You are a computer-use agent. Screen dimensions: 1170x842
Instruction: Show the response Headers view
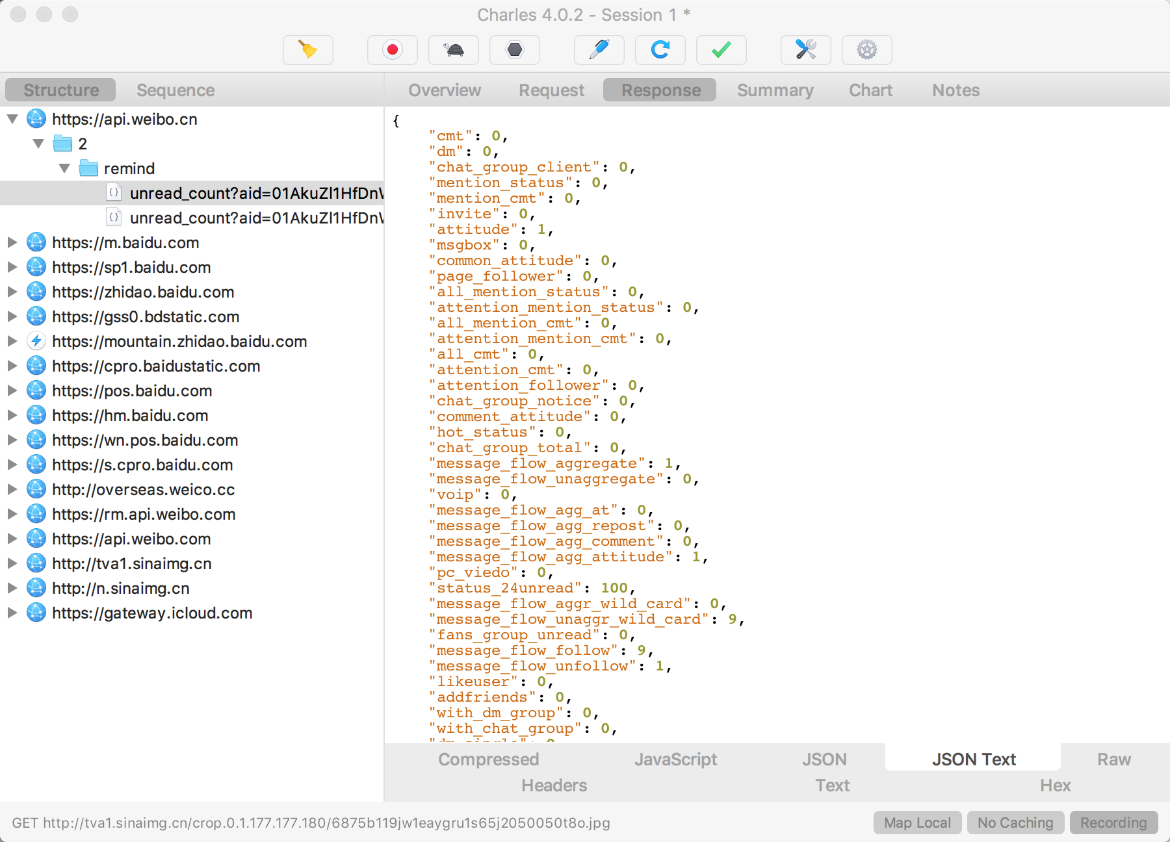point(554,785)
